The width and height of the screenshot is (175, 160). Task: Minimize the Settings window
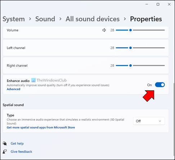(x=147, y=4)
